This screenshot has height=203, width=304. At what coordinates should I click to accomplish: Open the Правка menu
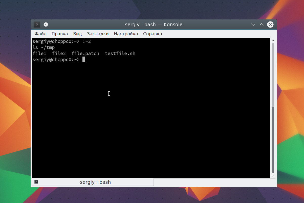pos(60,34)
